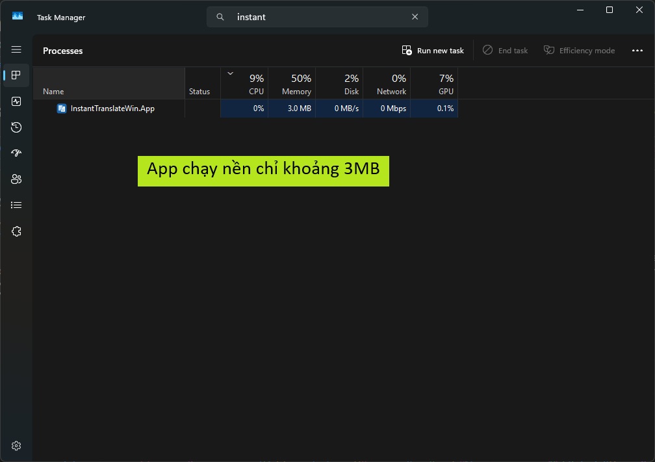The image size is (655, 462).
Task: Click the search field containing 'instant'
Action: 317,17
